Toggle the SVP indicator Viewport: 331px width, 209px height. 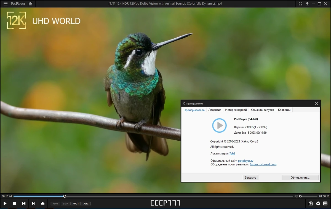65,203
